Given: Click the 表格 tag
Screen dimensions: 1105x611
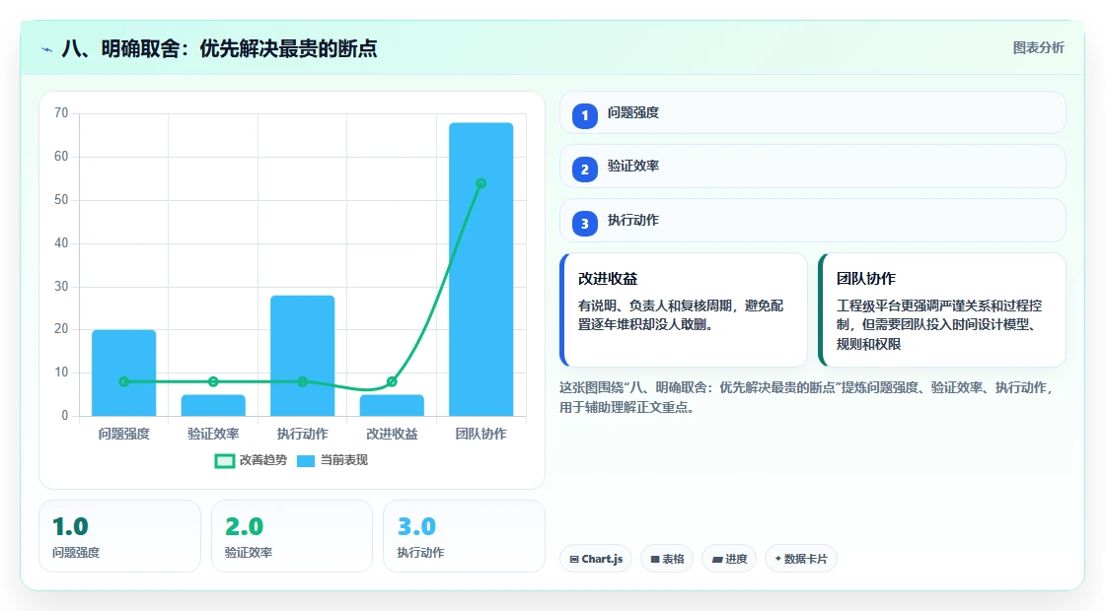Looking at the screenshot, I should (667, 559).
